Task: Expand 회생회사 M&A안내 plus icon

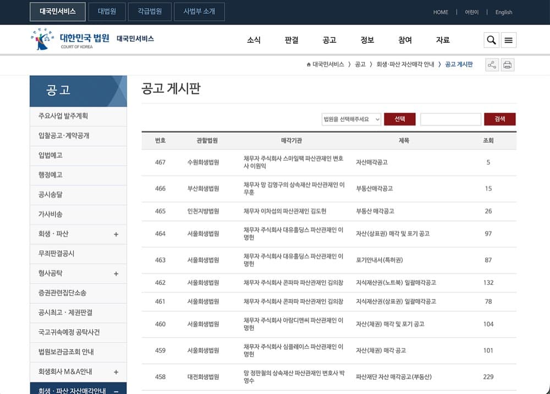Action: click(116, 372)
